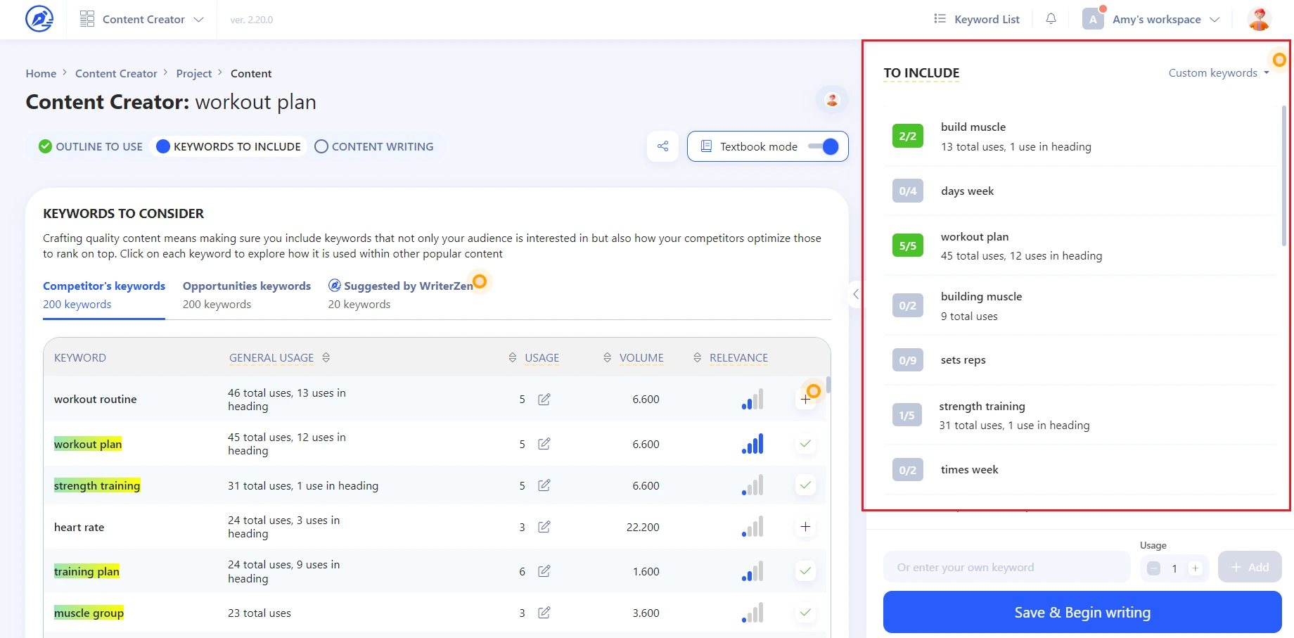Click the WriterZen logo icon

tap(39, 19)
